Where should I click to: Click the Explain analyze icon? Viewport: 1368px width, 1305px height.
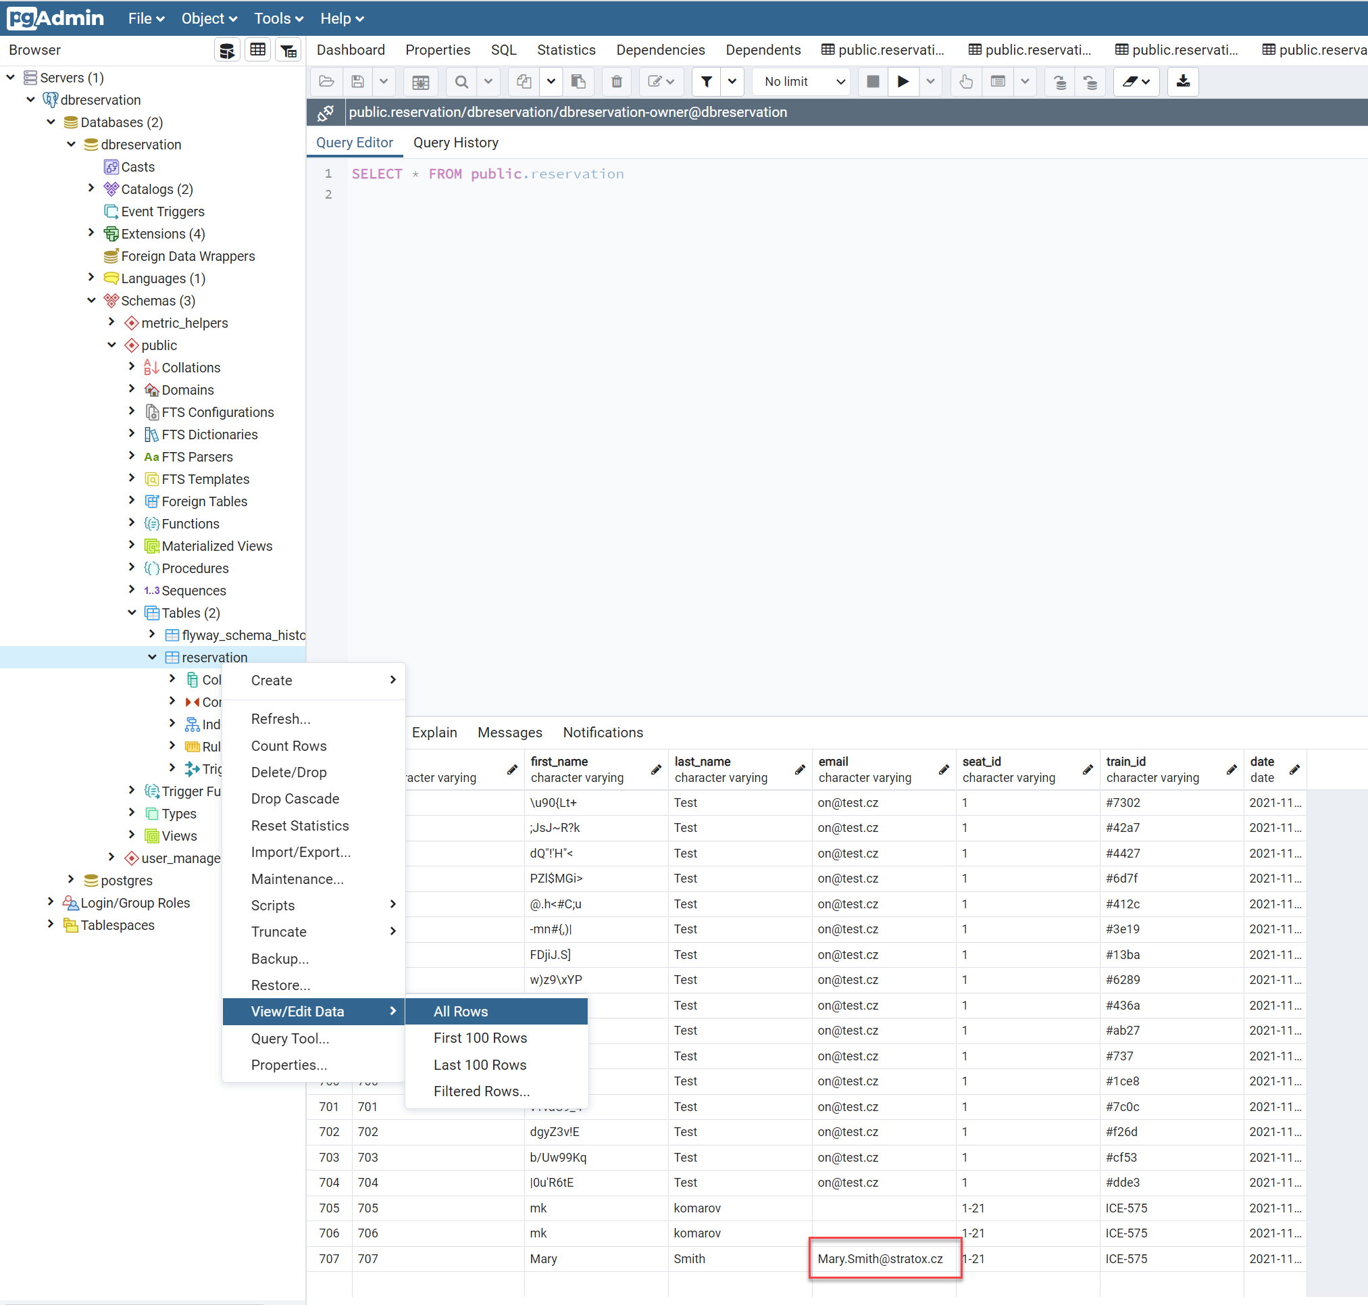998,81
